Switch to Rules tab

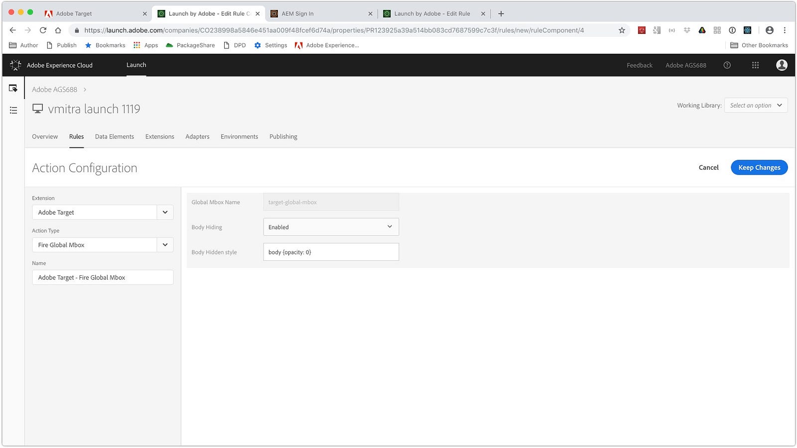76,136
